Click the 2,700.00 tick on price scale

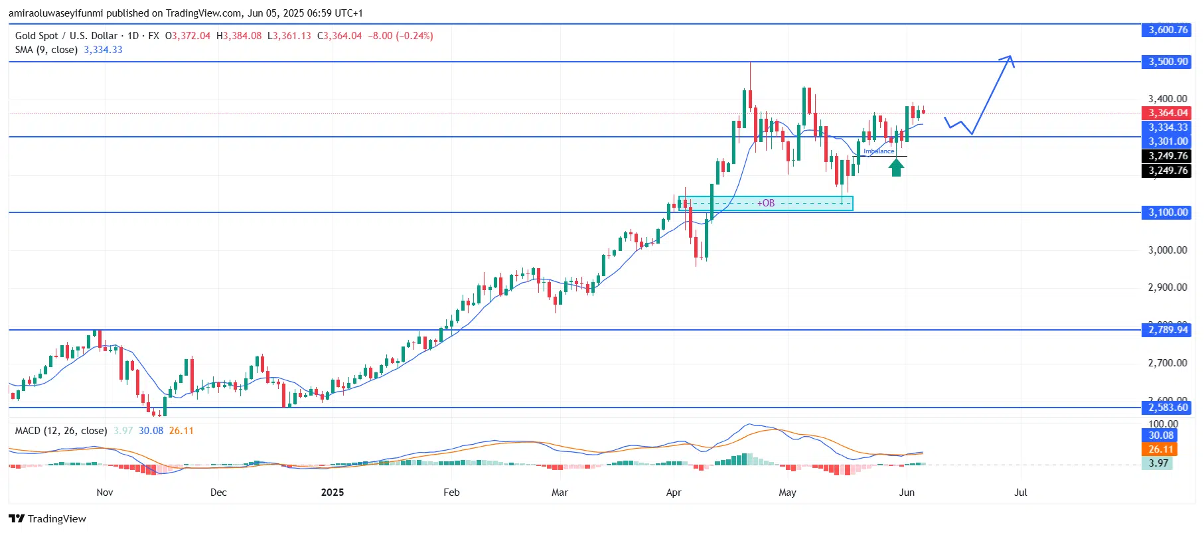1167,363
